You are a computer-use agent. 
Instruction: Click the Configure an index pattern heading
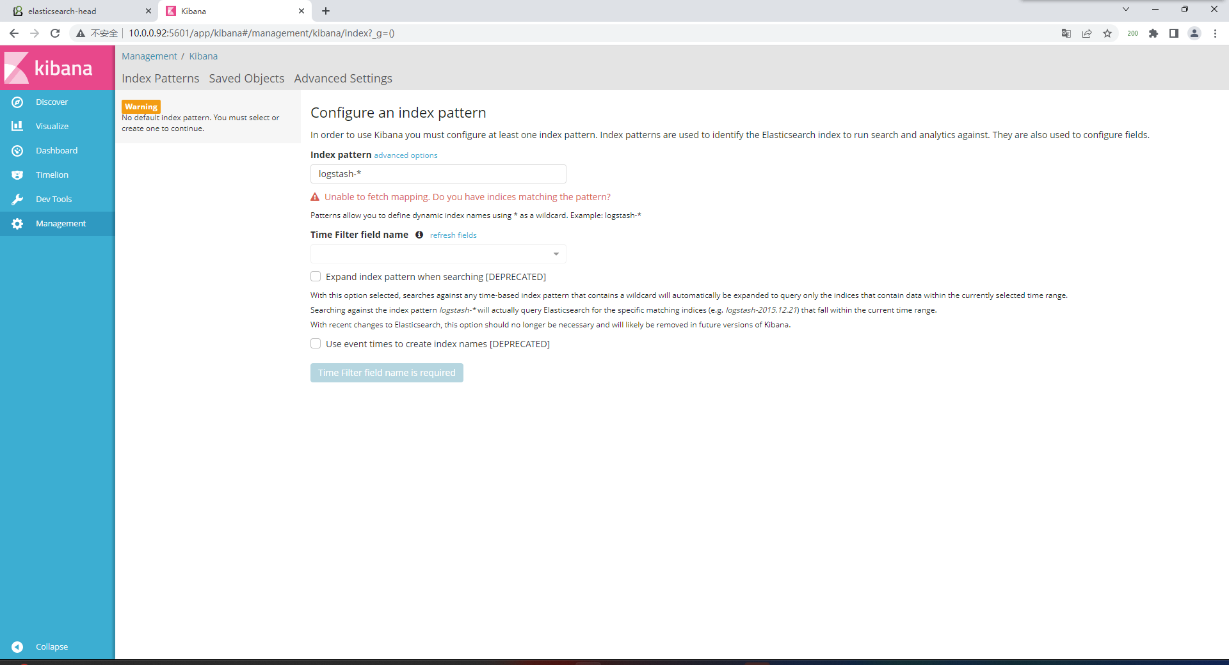(398, 113)
